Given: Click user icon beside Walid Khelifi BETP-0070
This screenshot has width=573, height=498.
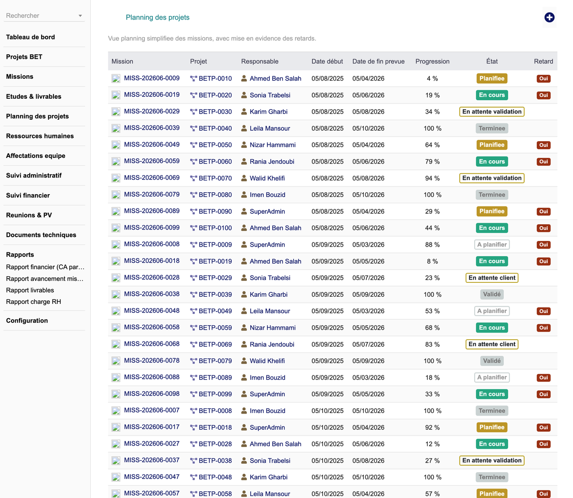Looking at the screenshot, I should click(x=244, y=178).
